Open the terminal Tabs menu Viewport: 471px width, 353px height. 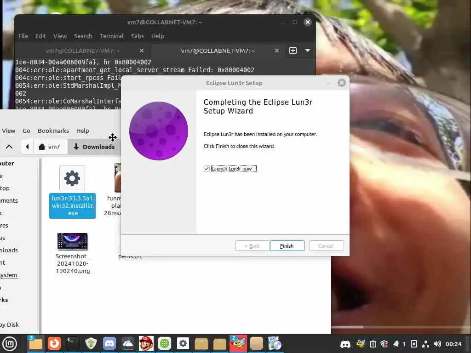click(138, 36)
